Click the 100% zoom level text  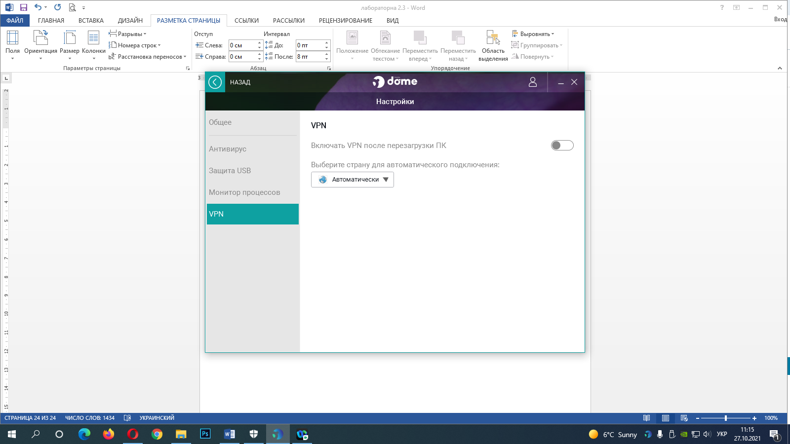pyautogui.click(x=771, y=418)
